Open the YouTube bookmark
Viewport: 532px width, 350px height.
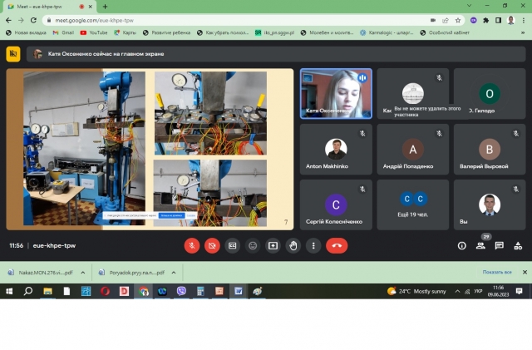[94, 32]
